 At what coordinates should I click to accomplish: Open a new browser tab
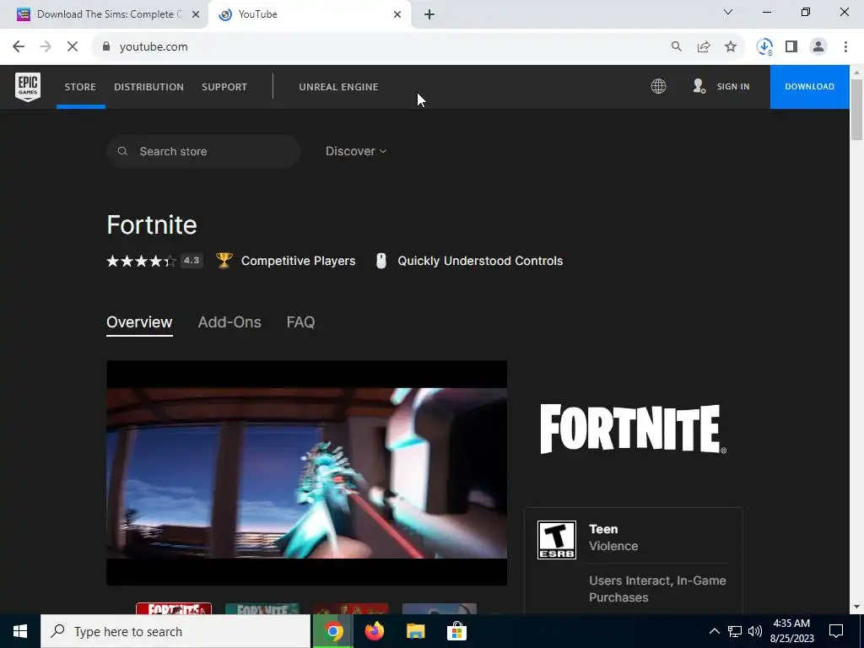tap(429, 15)
